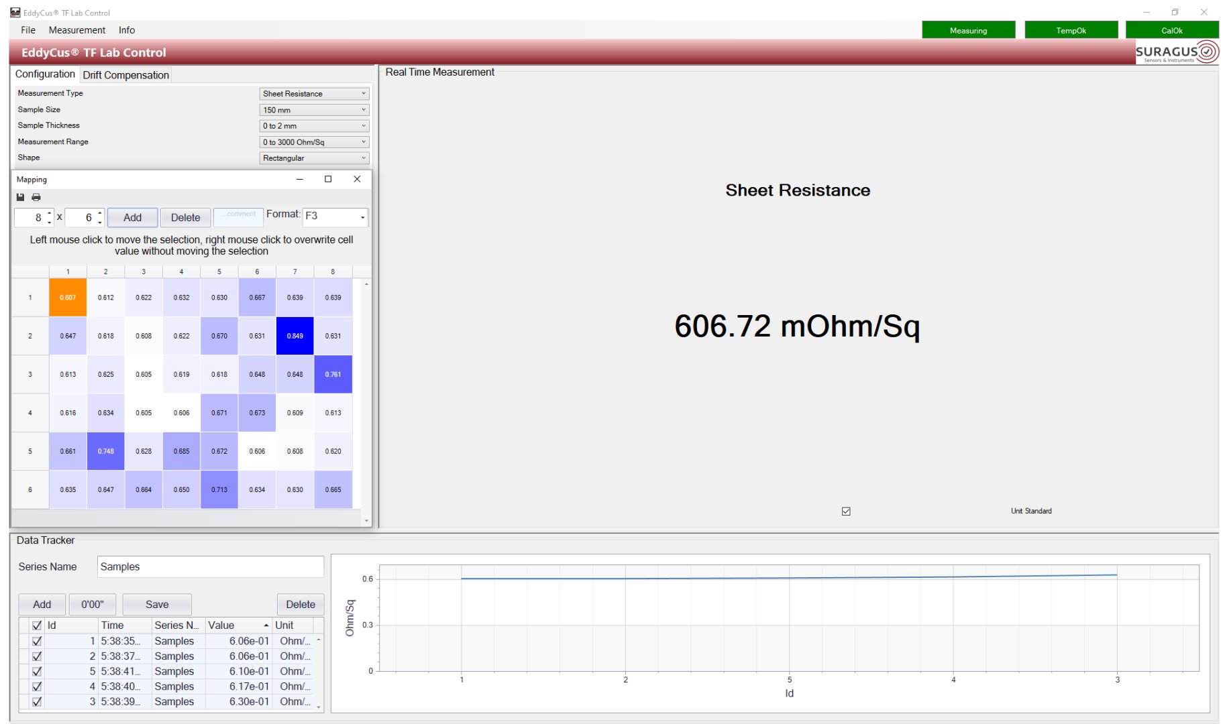Toggle the Unit Standard checkbox
Viewport: 1221px width, 724px height.
tap(846, 511)
